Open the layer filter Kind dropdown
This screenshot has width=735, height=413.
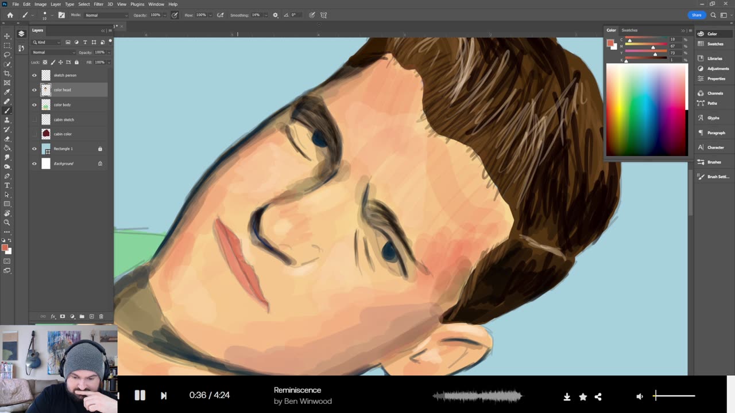(x=47, y=42)
